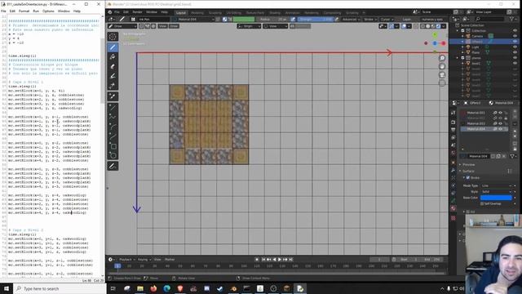Viewport: 522px width, 294px height.
Task: Open the Format menu in IDLE editor
Action: tap(24, 11)
